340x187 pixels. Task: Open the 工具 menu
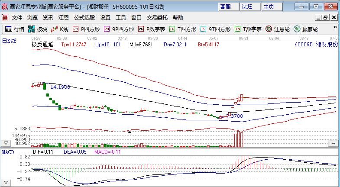121,18
